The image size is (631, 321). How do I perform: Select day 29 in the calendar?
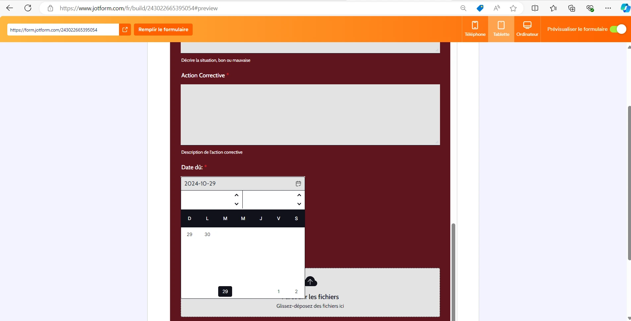click(225, 291)
